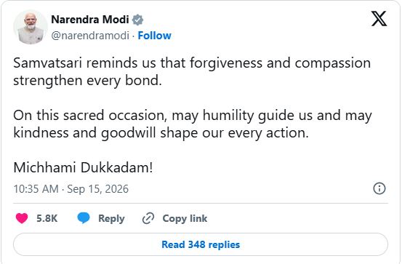Image resolution: width=402 pixels, height=264 pixels.
Task: Click the sentence starting 'On this sacred occasion'
Action: tap(193, 124)
